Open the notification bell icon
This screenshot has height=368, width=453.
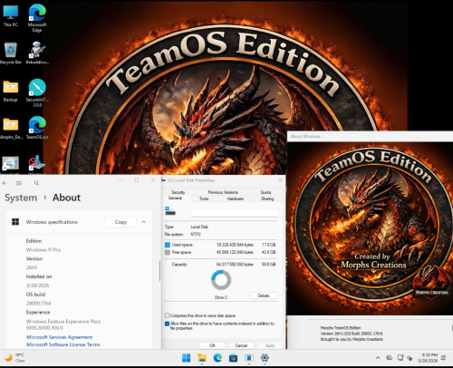[443, 358]
